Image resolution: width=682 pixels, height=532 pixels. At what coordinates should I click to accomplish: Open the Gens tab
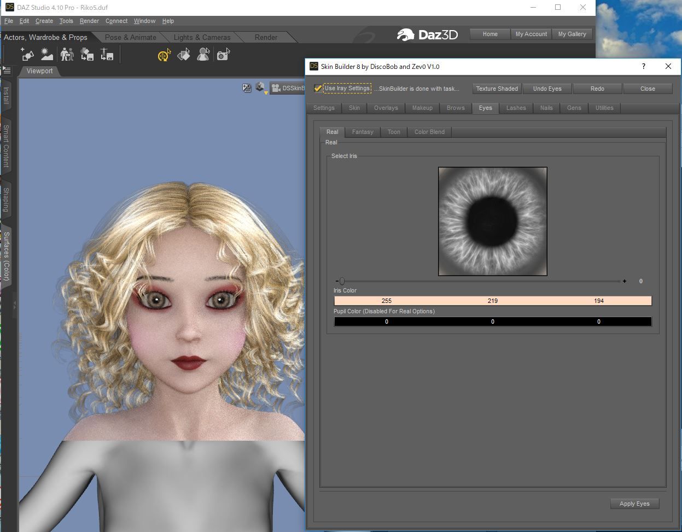coord(574,108)
